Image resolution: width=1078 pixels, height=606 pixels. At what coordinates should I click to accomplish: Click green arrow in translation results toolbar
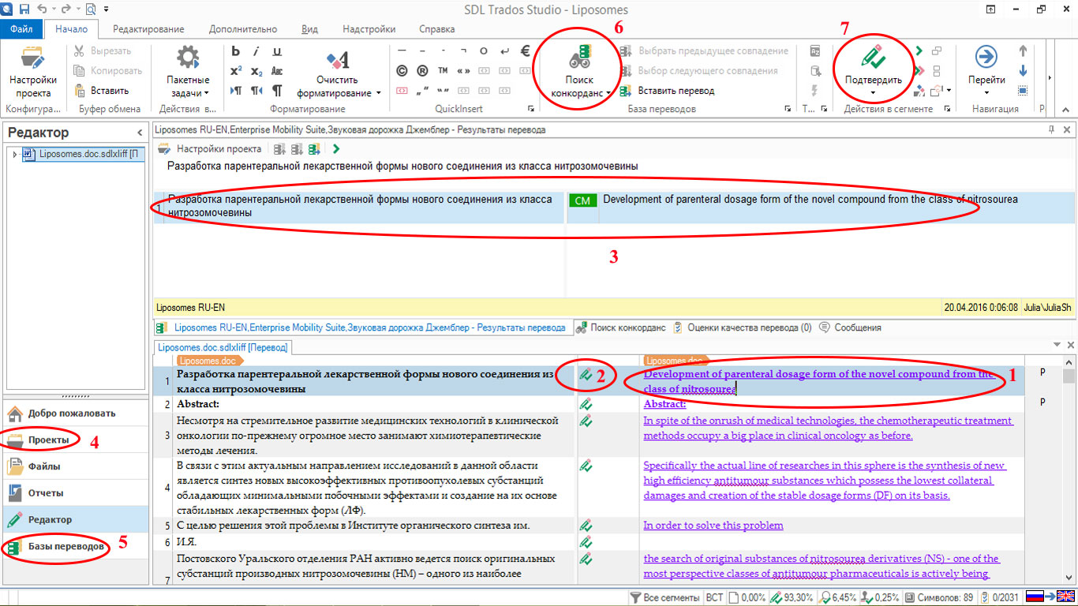(x=337, y=148)
